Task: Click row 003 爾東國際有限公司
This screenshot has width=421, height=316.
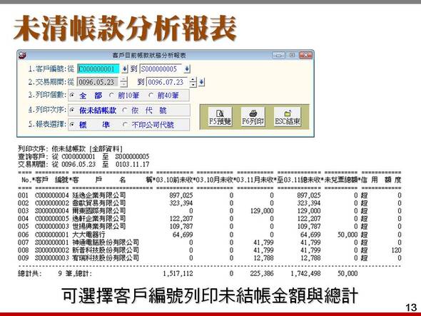Action: (x=209, y=210)
